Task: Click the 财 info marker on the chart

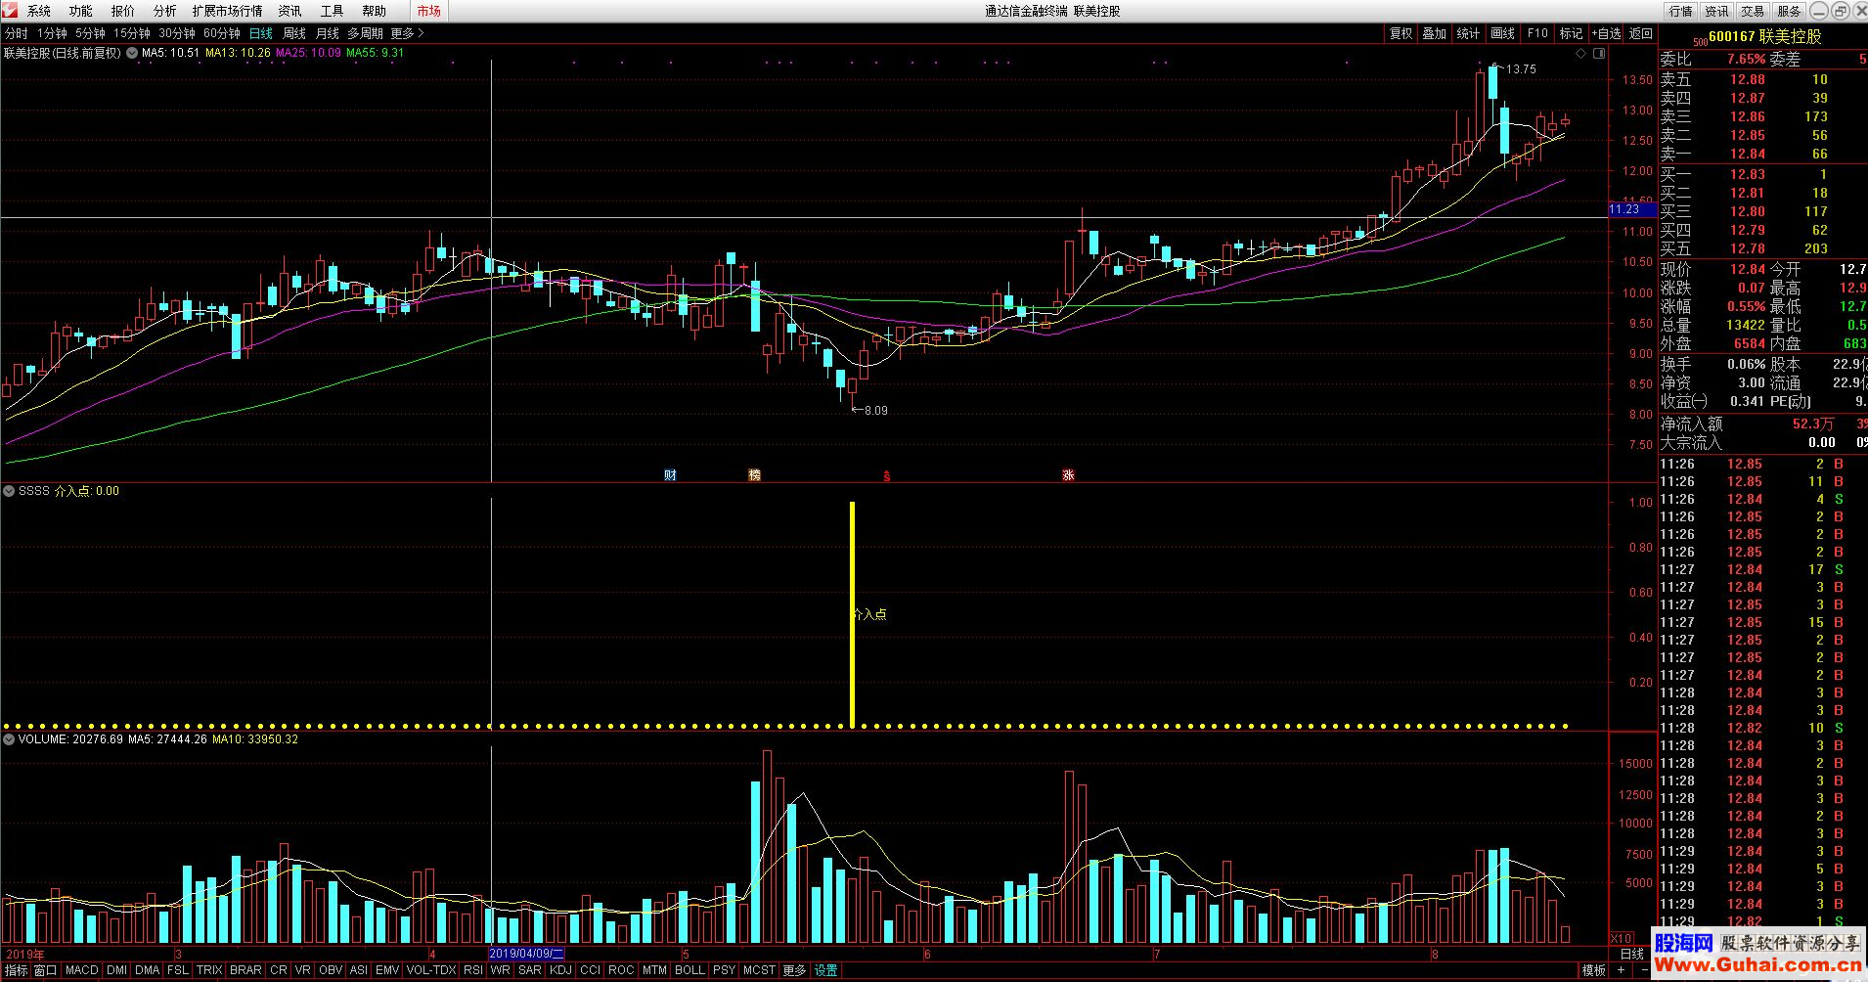Action: 670,475
